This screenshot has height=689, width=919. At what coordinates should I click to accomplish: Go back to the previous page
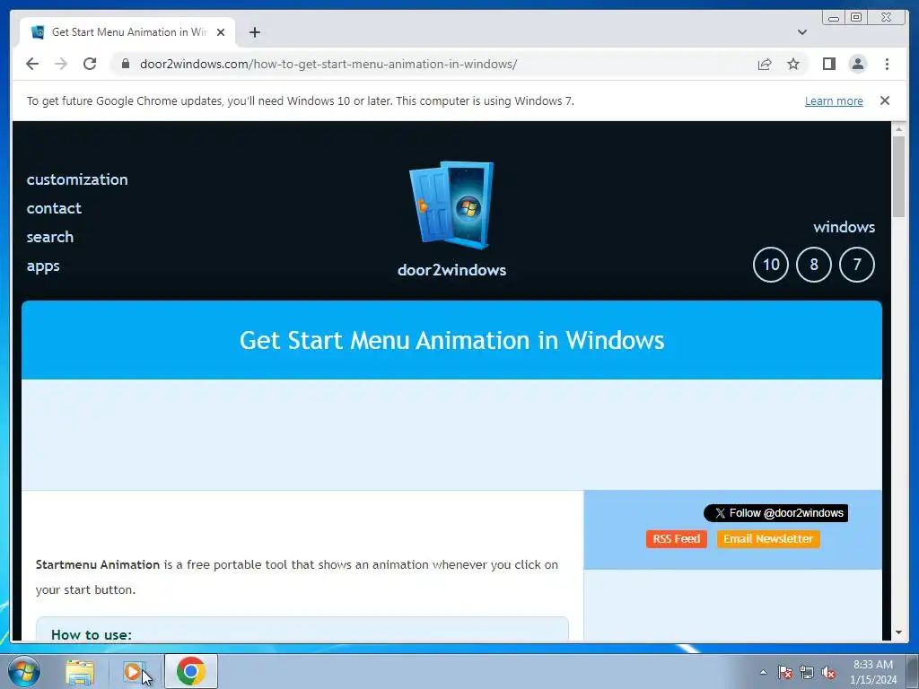point(32,64)
